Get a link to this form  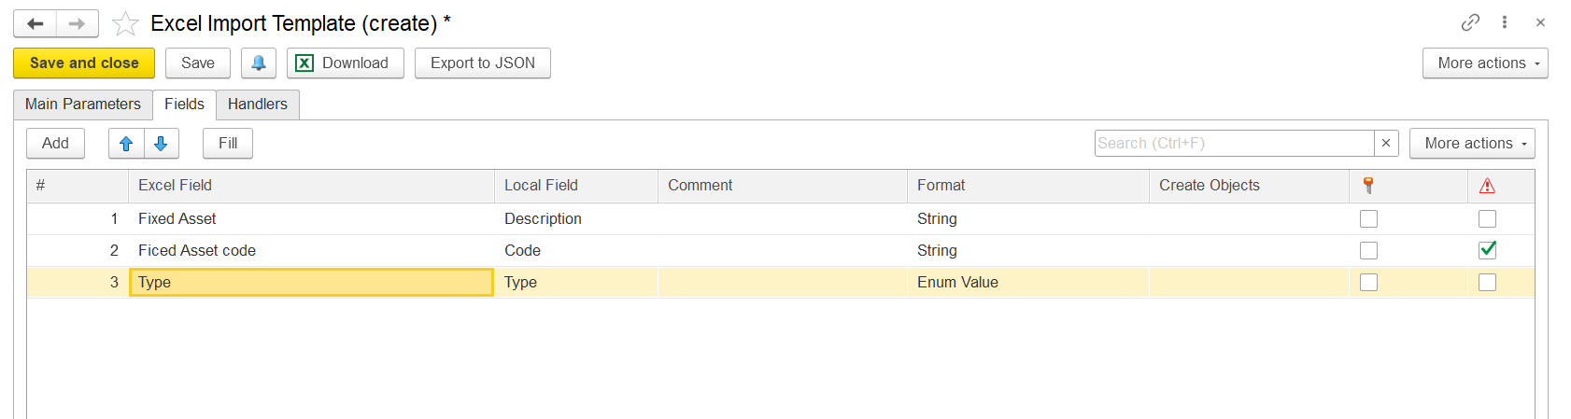(x=1470, y=22)
